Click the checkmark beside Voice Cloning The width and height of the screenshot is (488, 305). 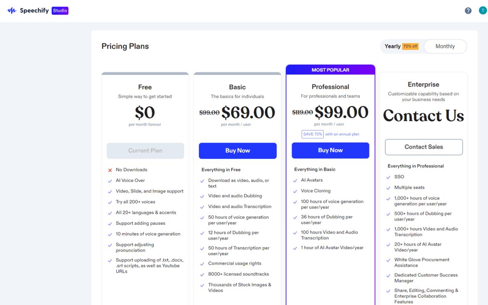click(x=295, y=191)
